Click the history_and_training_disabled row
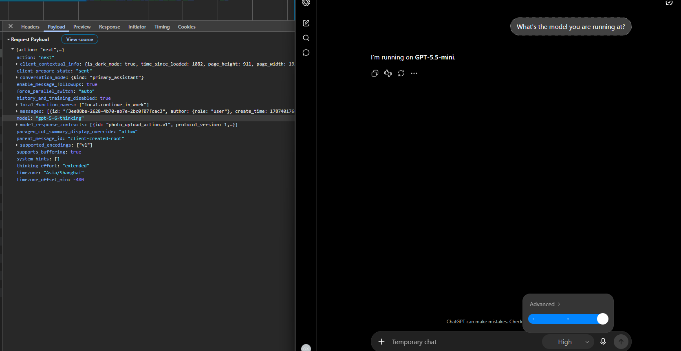The height and width of the screenshot is (351, 681). point(148,98)
